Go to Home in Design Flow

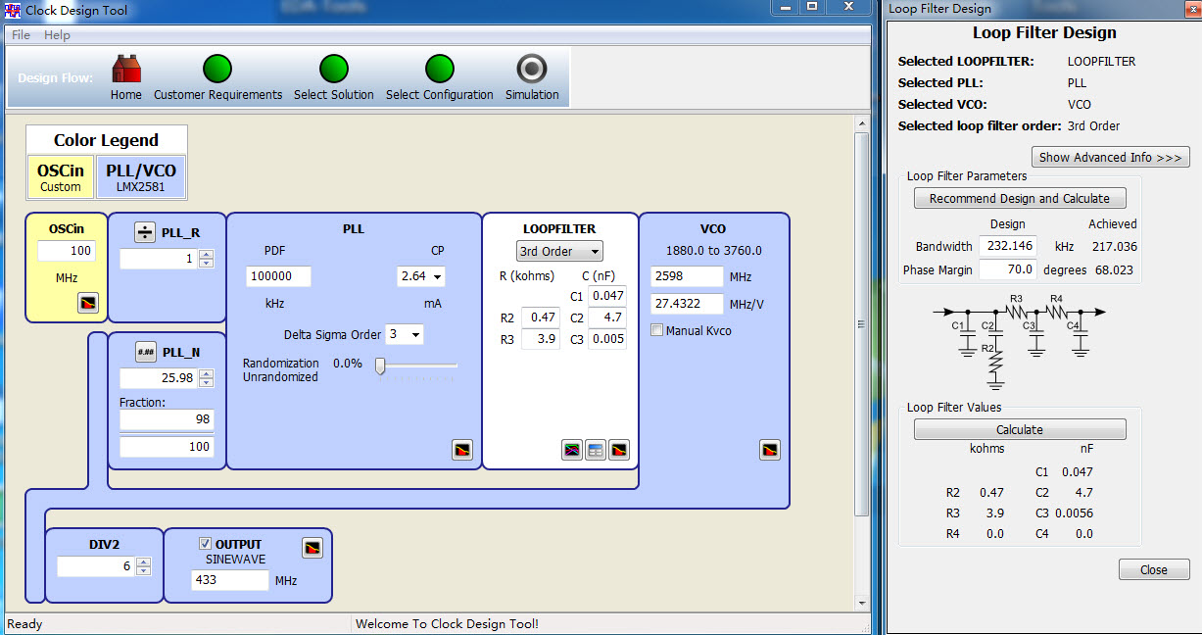coord(125,77)
